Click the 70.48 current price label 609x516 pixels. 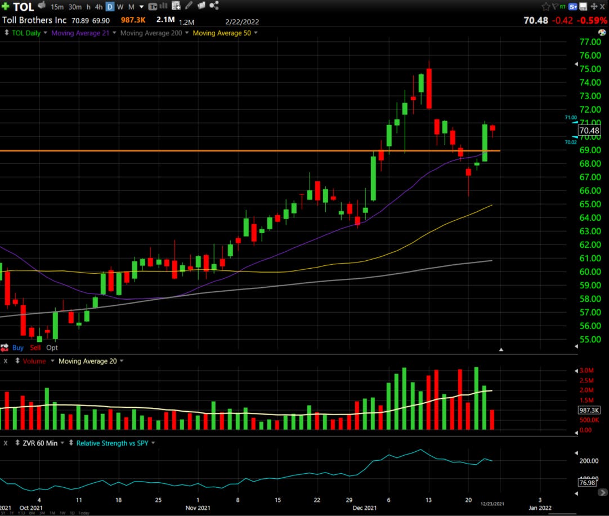[589, 131]
